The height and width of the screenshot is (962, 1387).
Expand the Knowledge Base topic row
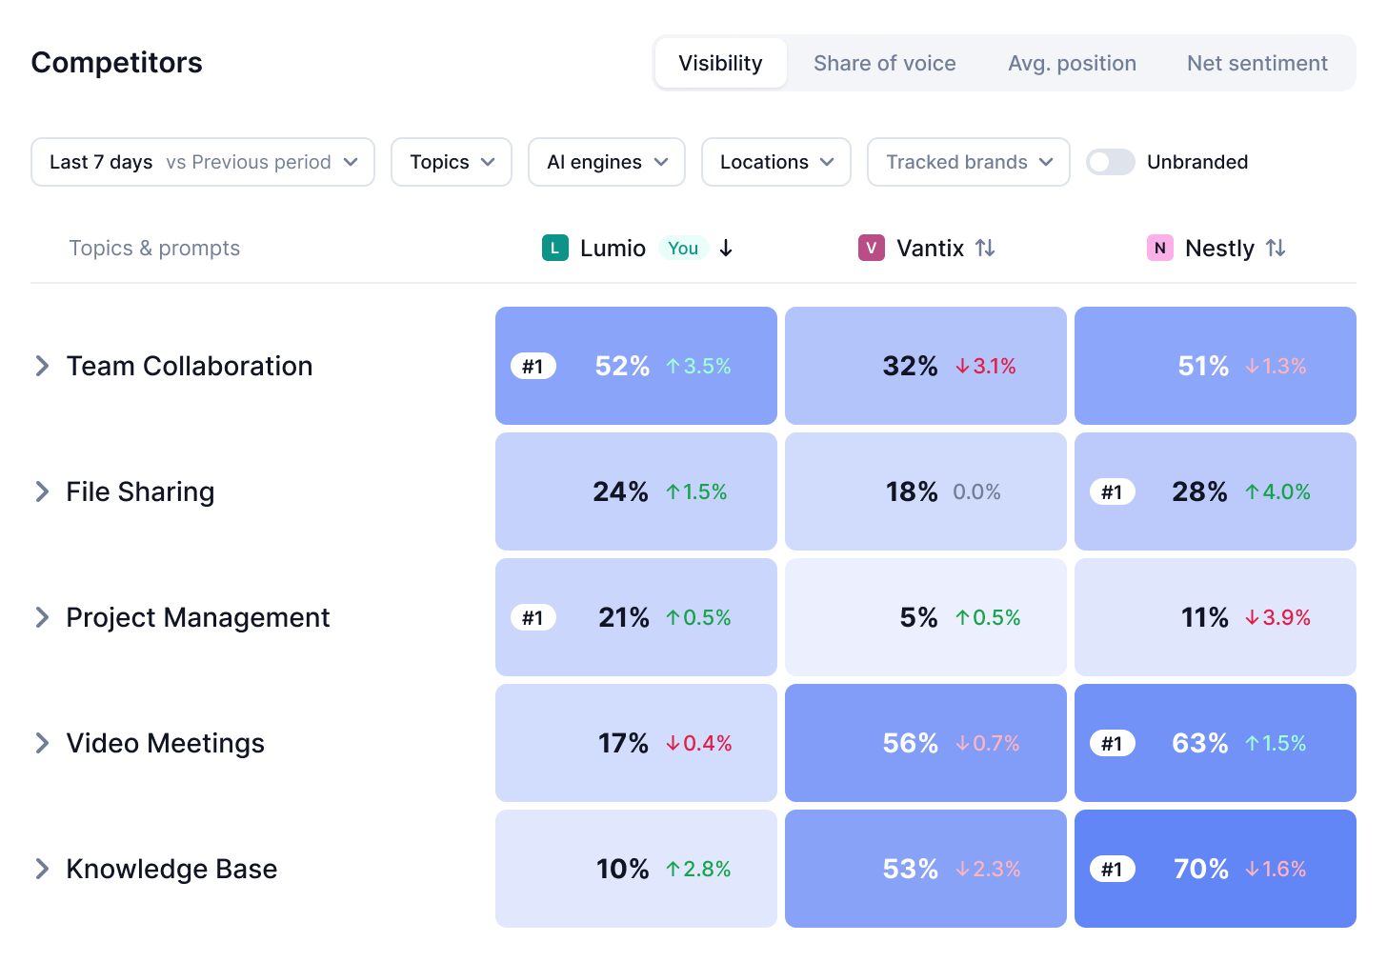(42, 869)
